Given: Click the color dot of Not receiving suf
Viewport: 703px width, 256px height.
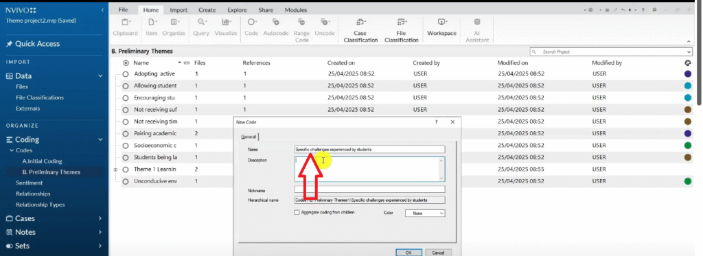Looking at the screenshot, I should 688,109.
